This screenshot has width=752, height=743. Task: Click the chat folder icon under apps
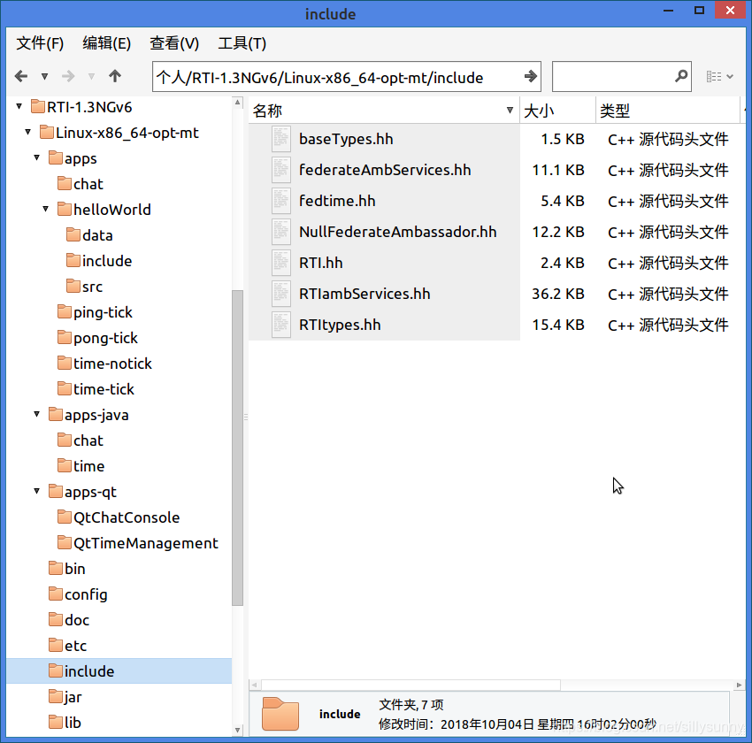coord(65,183)
